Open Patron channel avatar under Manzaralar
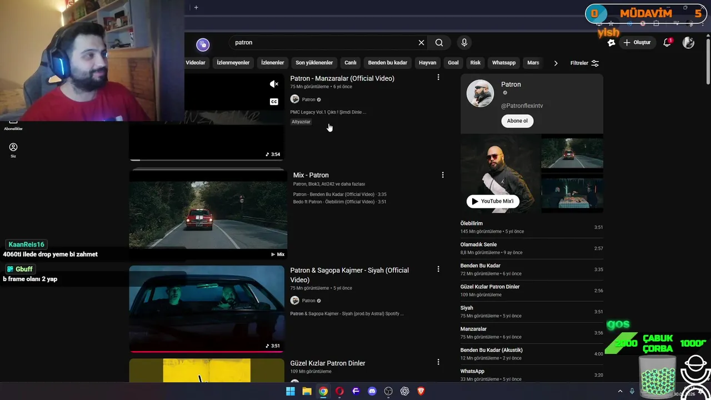The image size is (711, 400). pyautogui.click(x=295, y=99)
